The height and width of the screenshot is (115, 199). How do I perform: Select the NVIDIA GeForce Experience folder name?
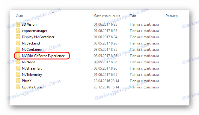[43, 56]
